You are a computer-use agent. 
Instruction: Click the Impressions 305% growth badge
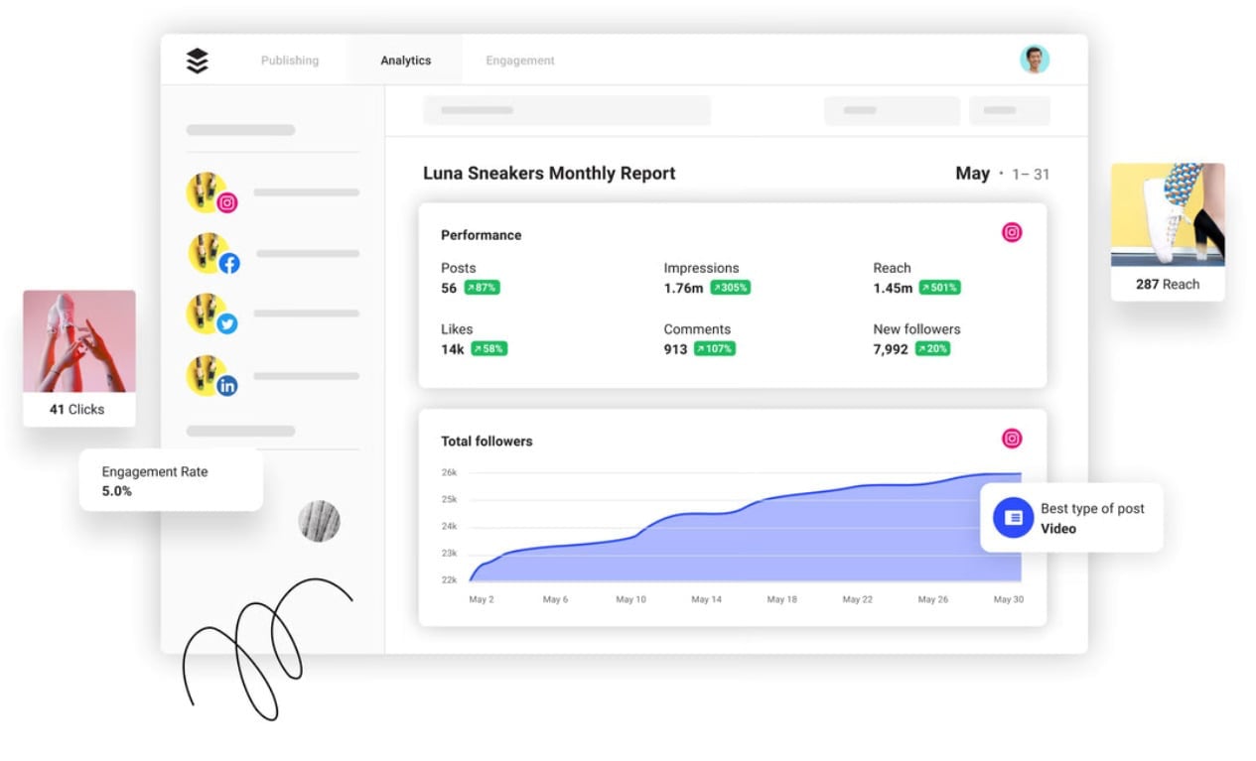[730, 288]
